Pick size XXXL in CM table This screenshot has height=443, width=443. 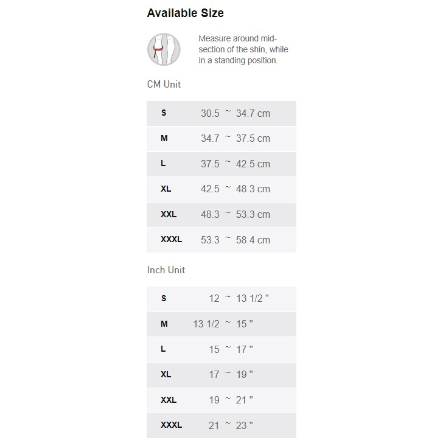[x=171, y=240]
